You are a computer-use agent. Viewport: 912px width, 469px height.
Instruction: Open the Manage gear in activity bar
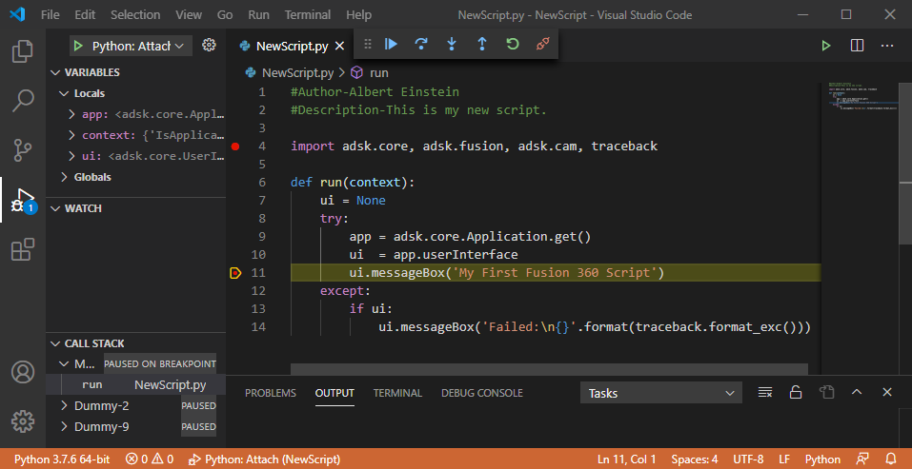[23, 421]
